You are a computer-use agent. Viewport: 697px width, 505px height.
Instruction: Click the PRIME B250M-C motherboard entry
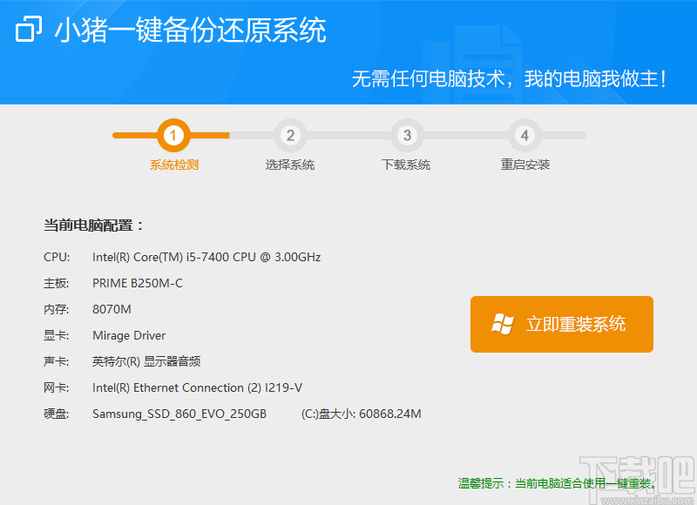[x=139, y=283]
